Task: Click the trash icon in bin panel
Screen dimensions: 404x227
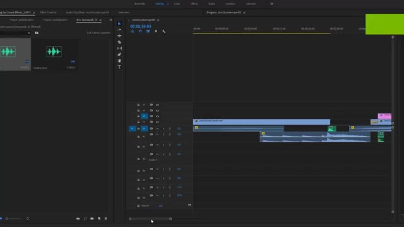Action: click(106, 219)
